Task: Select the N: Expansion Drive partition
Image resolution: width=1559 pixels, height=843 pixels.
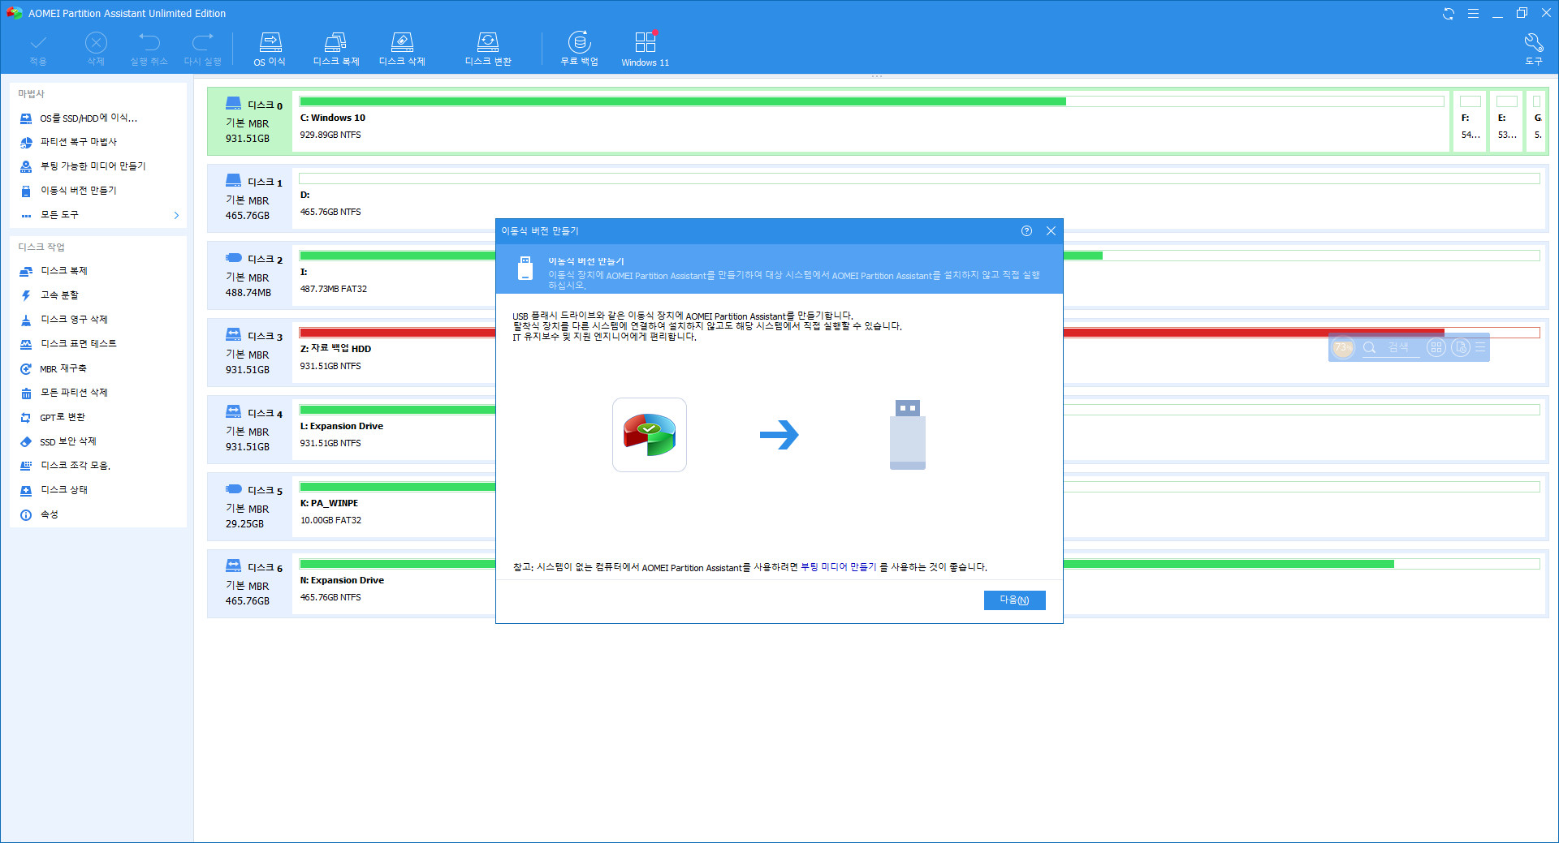Action: click(x=395, y=583)
